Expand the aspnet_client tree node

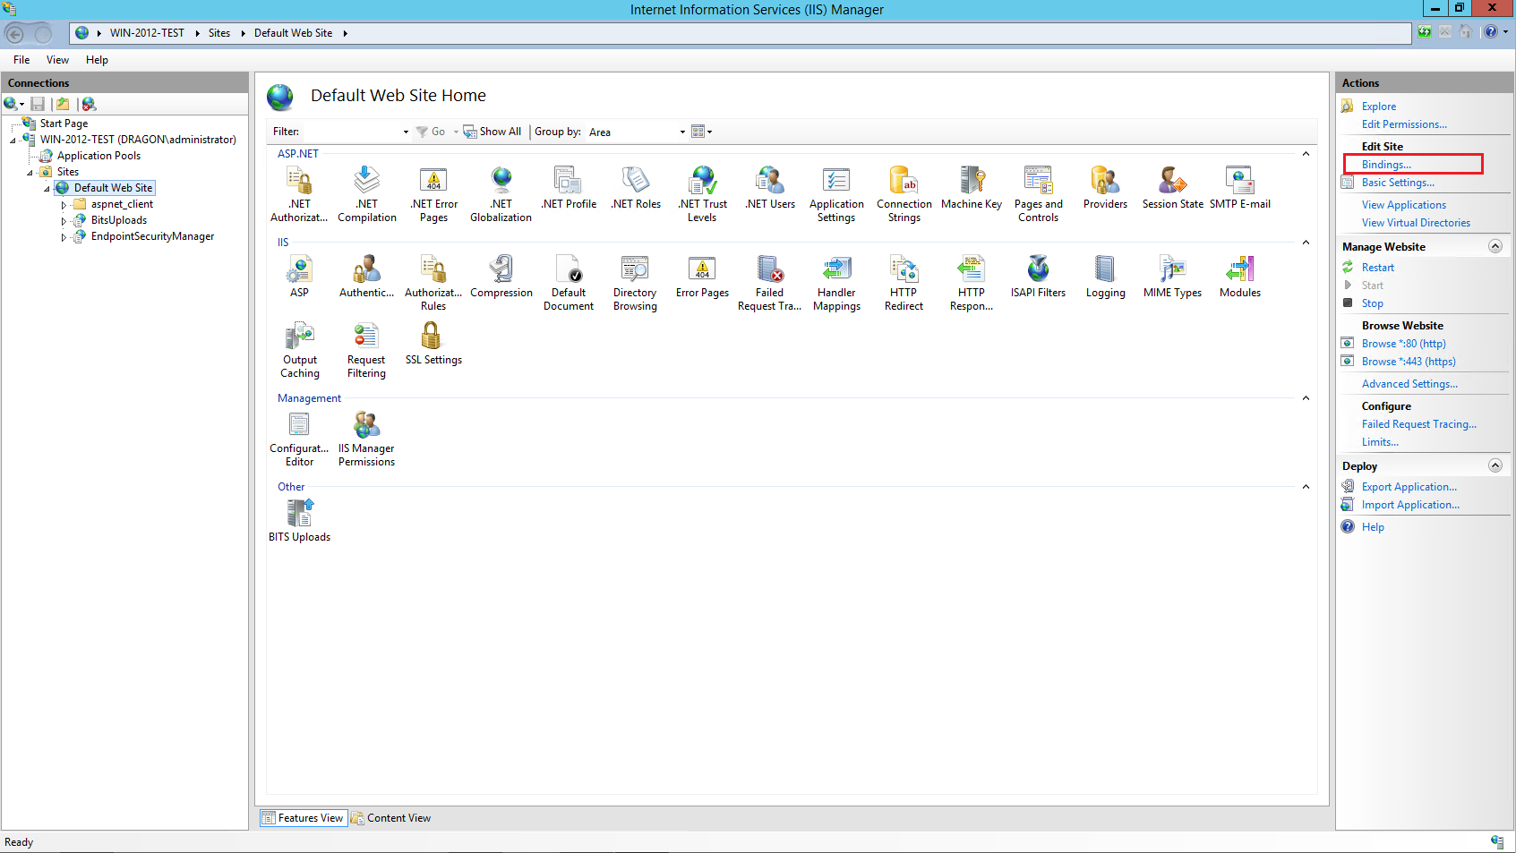[63, 203]
